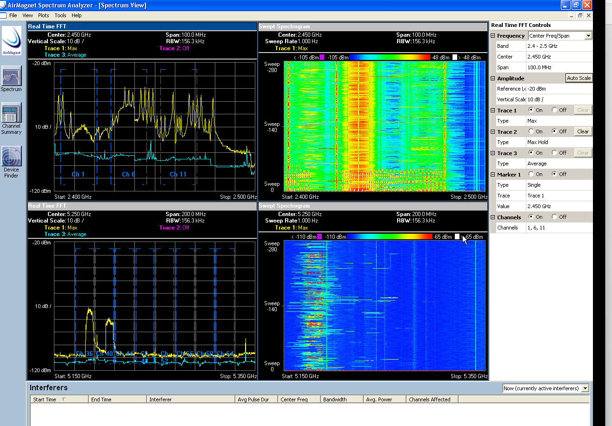612x426 pixels.
Task: Click the top color gradient scale bar
Action: click(390, 57)
